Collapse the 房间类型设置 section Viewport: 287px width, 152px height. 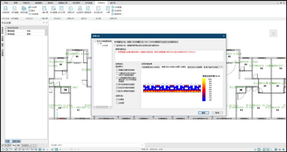coord(6,28)
